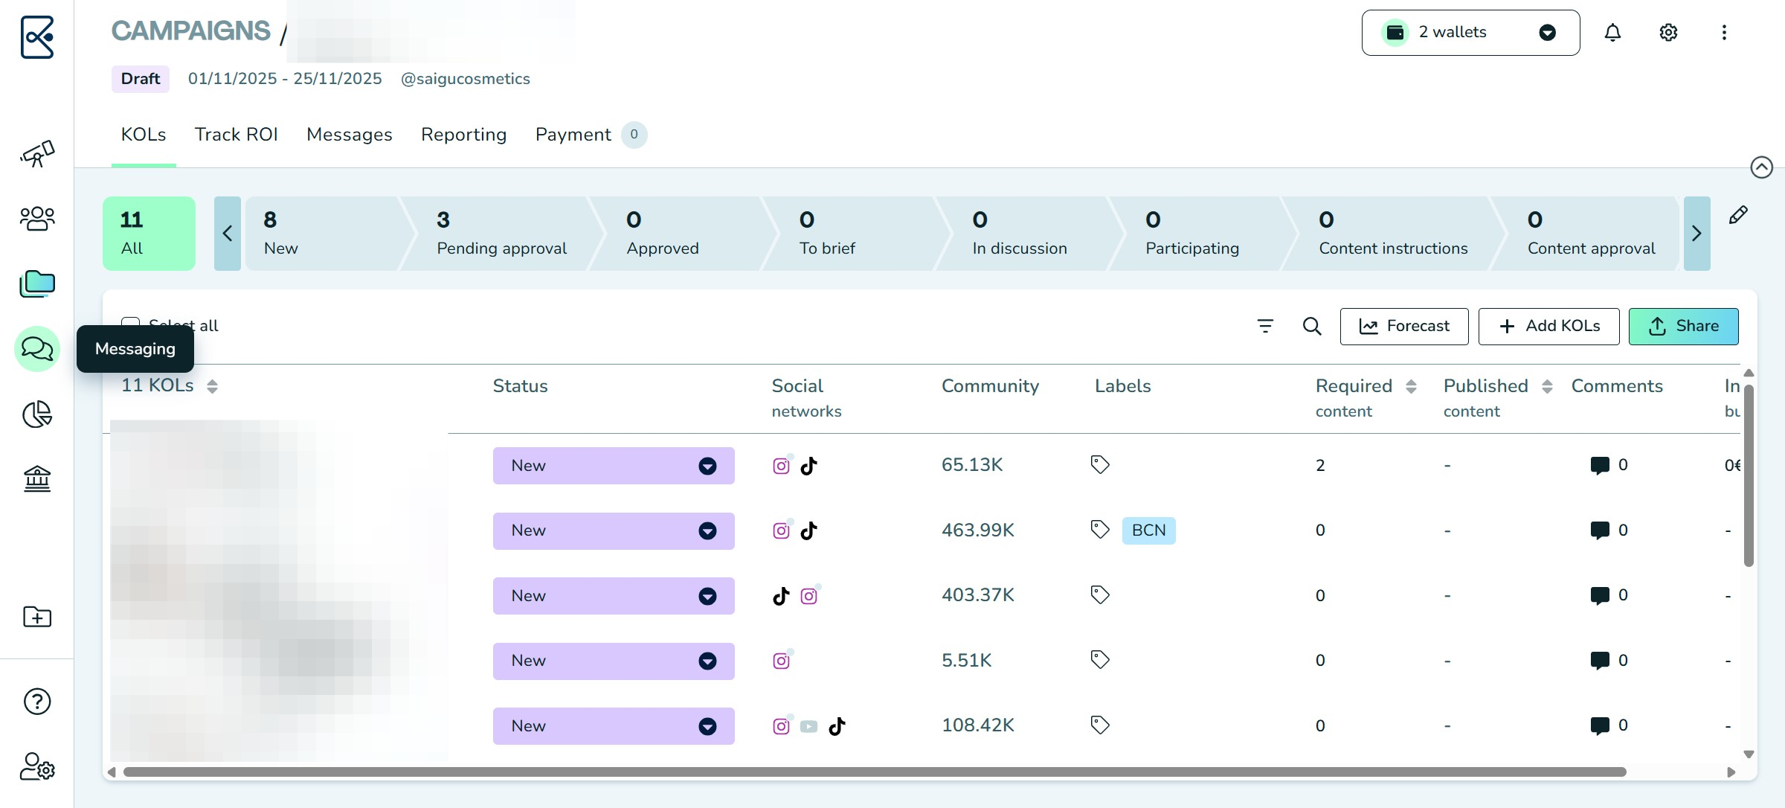1785x808 pixels.
Task: Click the notifications bell icon
Action: click(1612, 33)
